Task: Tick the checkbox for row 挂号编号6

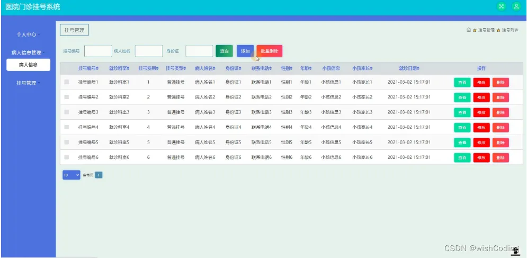Action: [67, 157]
